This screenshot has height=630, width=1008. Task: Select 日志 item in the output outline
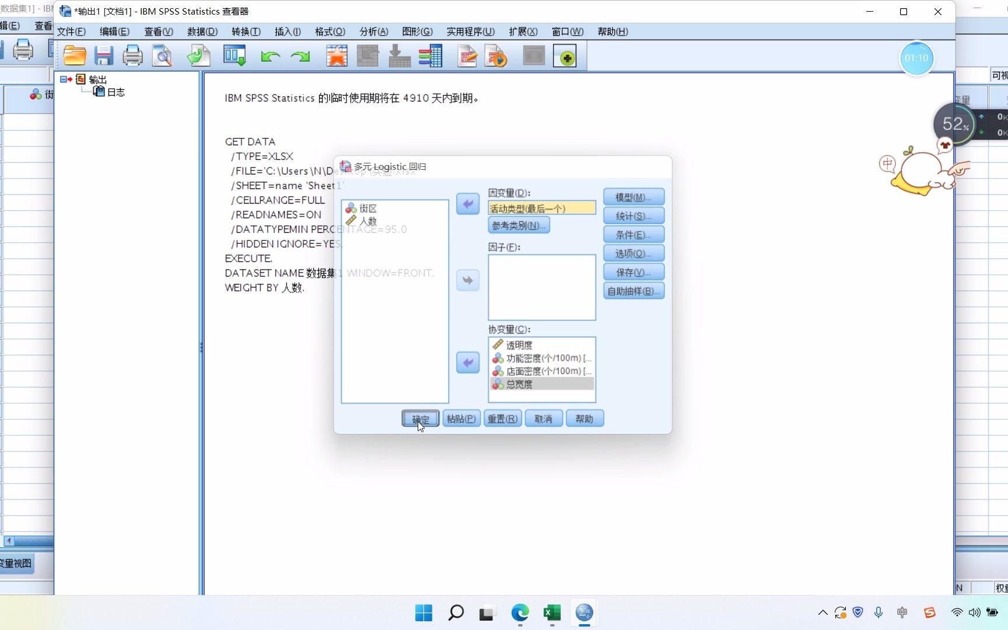coord(116,92)
